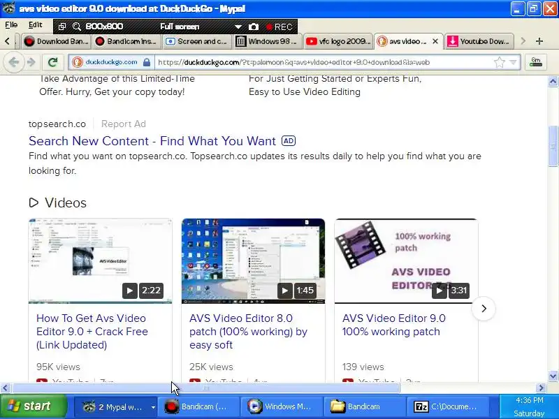
Task: Switch to the Youtube Dow... tab
Action: 479,41
